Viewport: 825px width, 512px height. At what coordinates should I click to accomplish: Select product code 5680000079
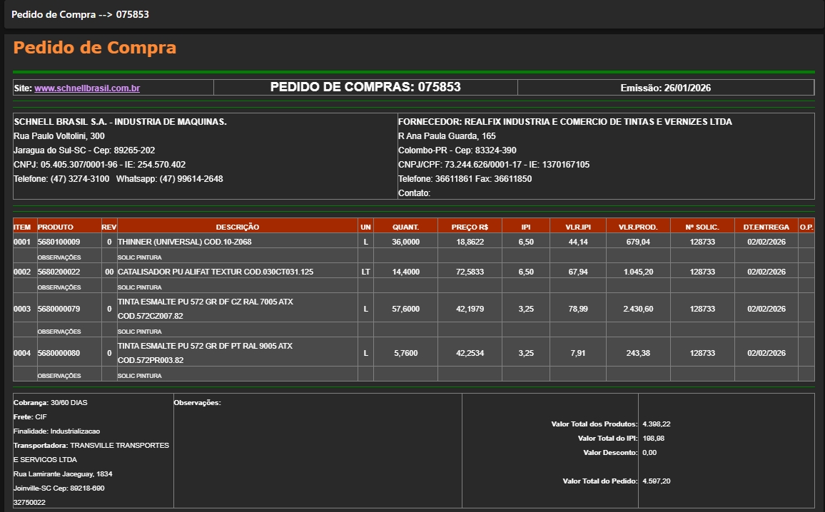[59, 309]
